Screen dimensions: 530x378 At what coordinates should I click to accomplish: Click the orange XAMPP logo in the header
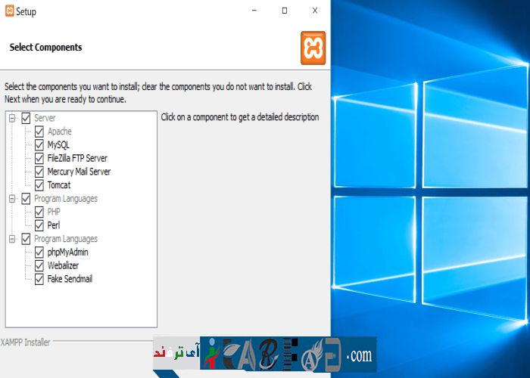point(313,48)
